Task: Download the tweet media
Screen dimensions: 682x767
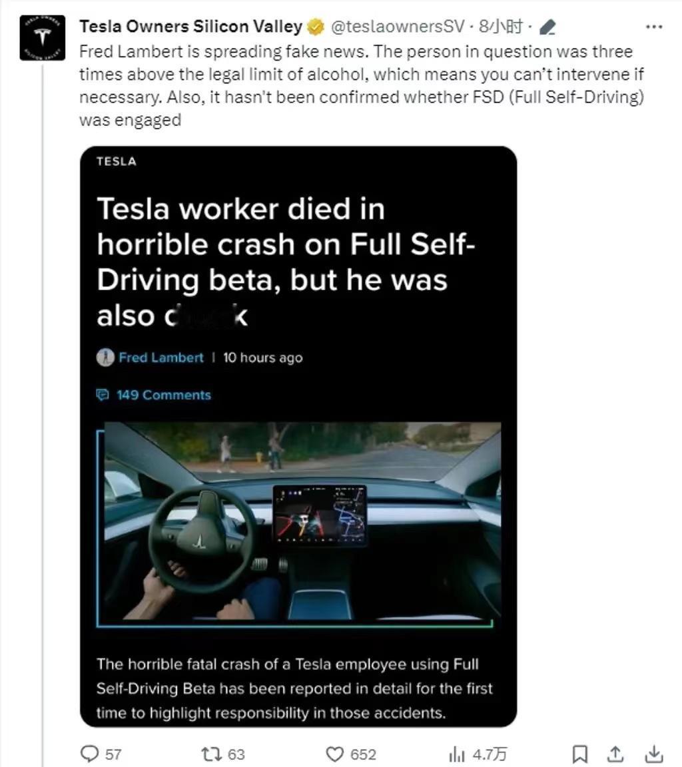Action: tap(654, 754)
